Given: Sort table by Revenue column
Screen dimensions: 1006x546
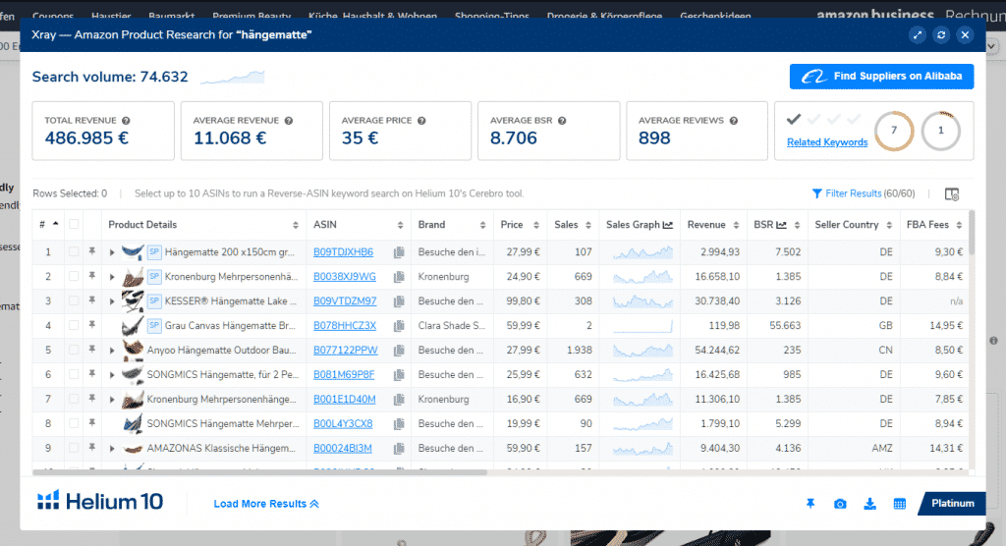Looking at the screenshot, I should click(x=736, y=225).
